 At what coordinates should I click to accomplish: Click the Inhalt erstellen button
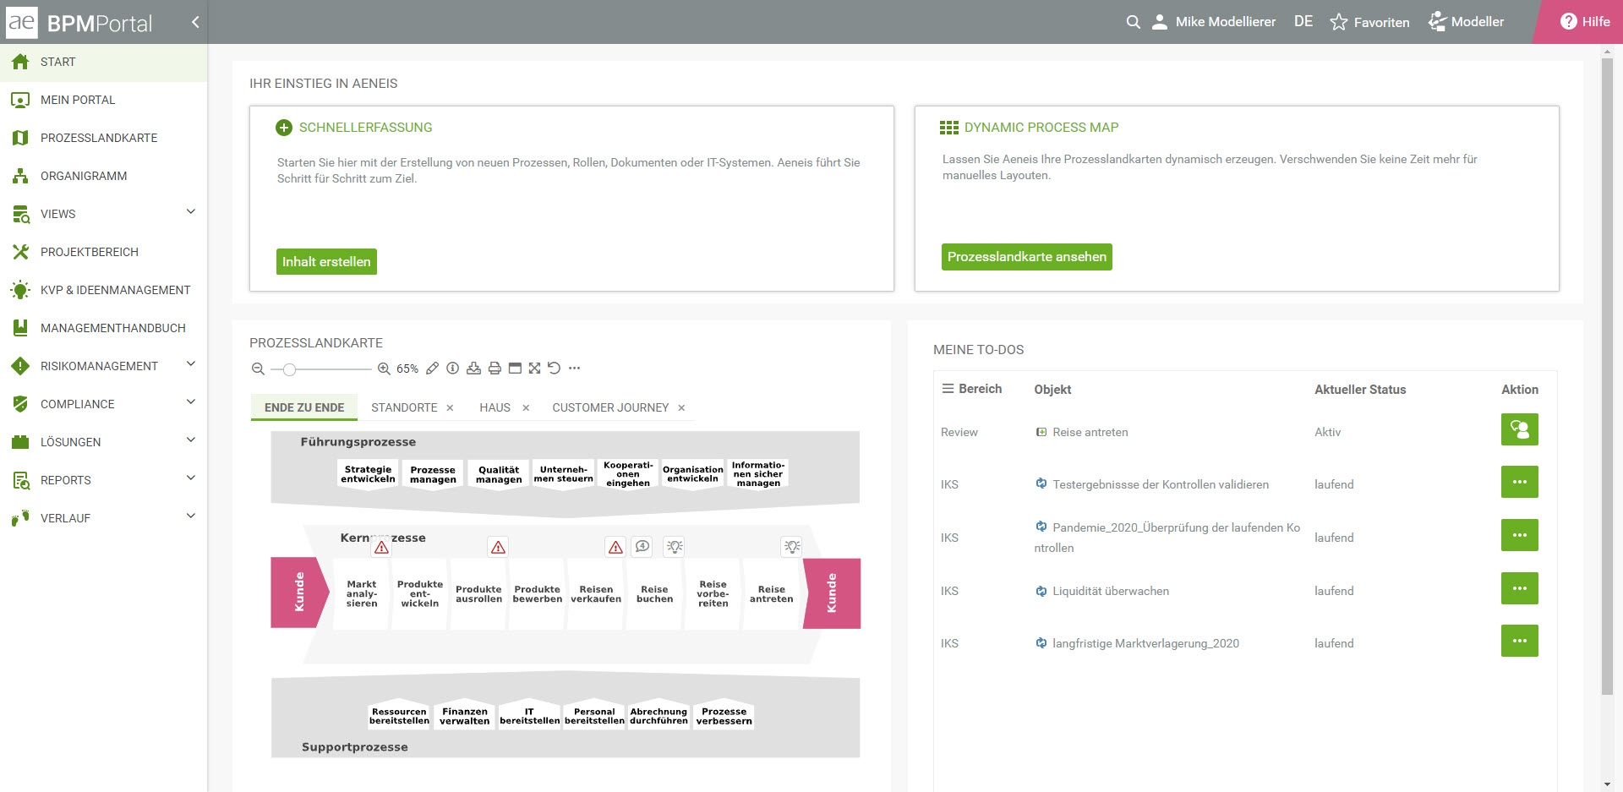point(326,262)
